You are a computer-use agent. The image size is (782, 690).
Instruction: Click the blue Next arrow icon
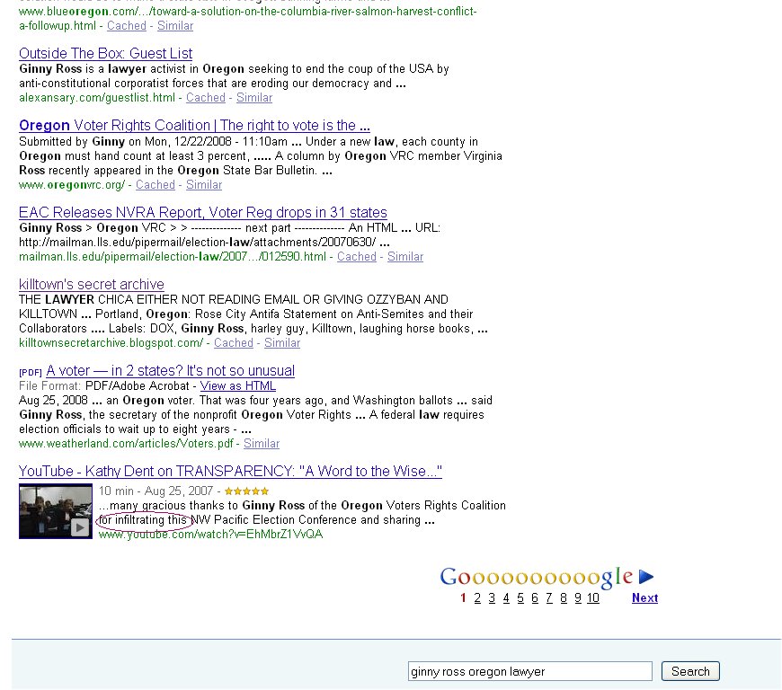646,576
